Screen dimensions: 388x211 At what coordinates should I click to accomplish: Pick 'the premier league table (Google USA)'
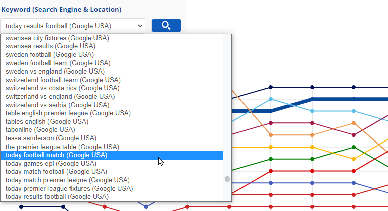pos(62,147)
